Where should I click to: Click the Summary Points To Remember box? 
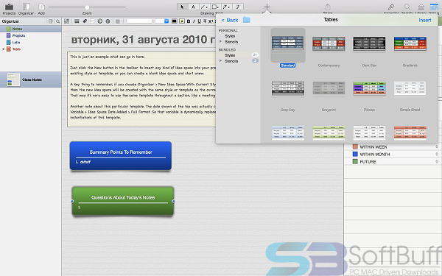coord(121,156)
